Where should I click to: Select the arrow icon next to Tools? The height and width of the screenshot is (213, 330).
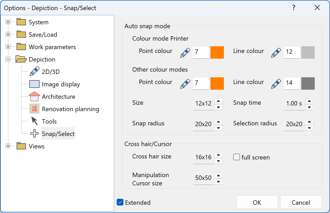pos(34,121)
